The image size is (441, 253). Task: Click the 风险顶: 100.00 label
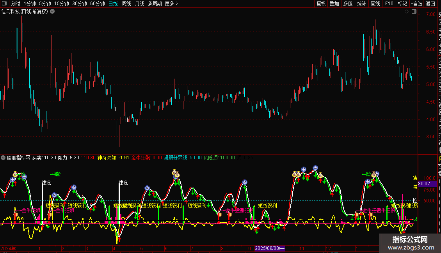tap(219, 158)
